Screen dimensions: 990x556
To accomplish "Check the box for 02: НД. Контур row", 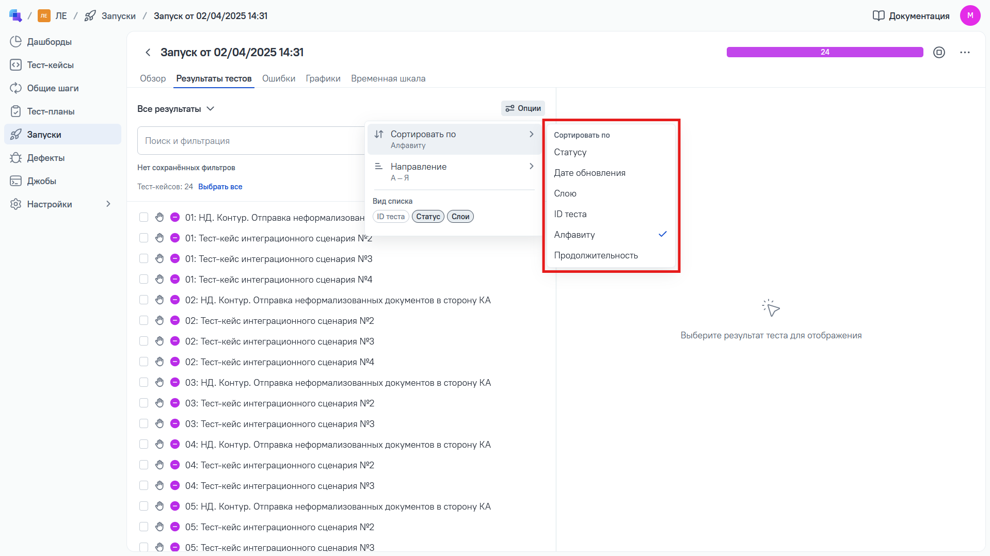I will pyautogui.click(x=144, y=300).
